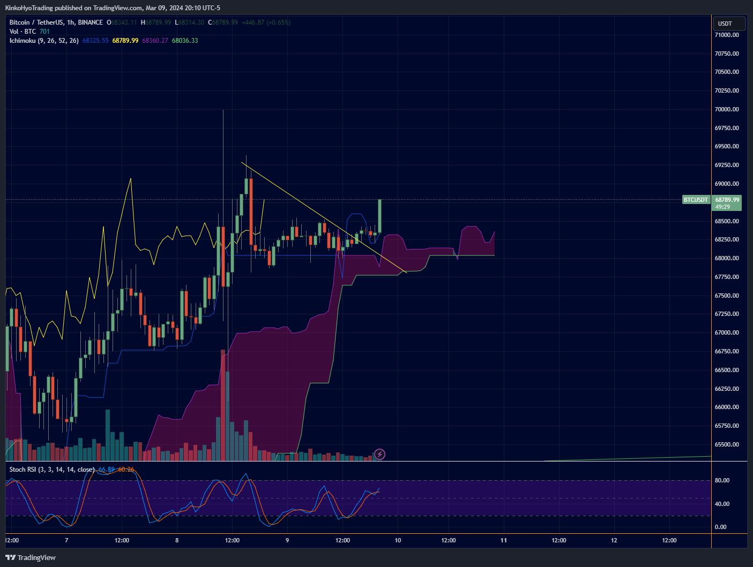Click the bar countdown timer 49:29
This screenshot has width=753, height=567.
pyautogui.click(x=722, y=207)
